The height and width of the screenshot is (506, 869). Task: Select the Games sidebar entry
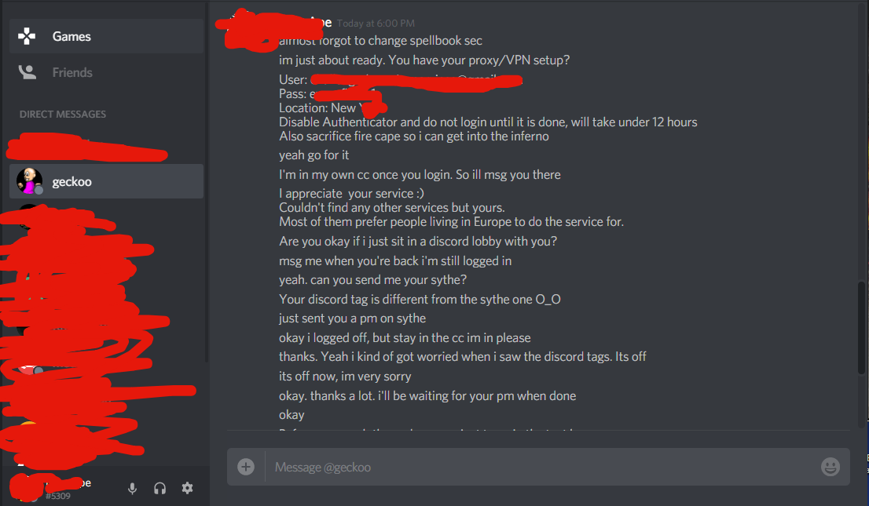[106, 36]
